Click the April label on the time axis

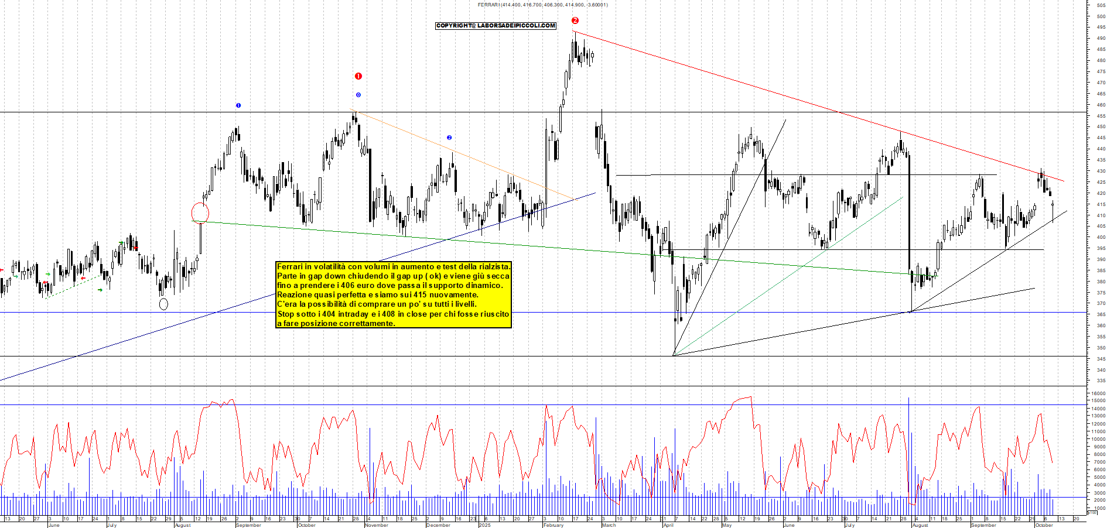tap(668, 525)
